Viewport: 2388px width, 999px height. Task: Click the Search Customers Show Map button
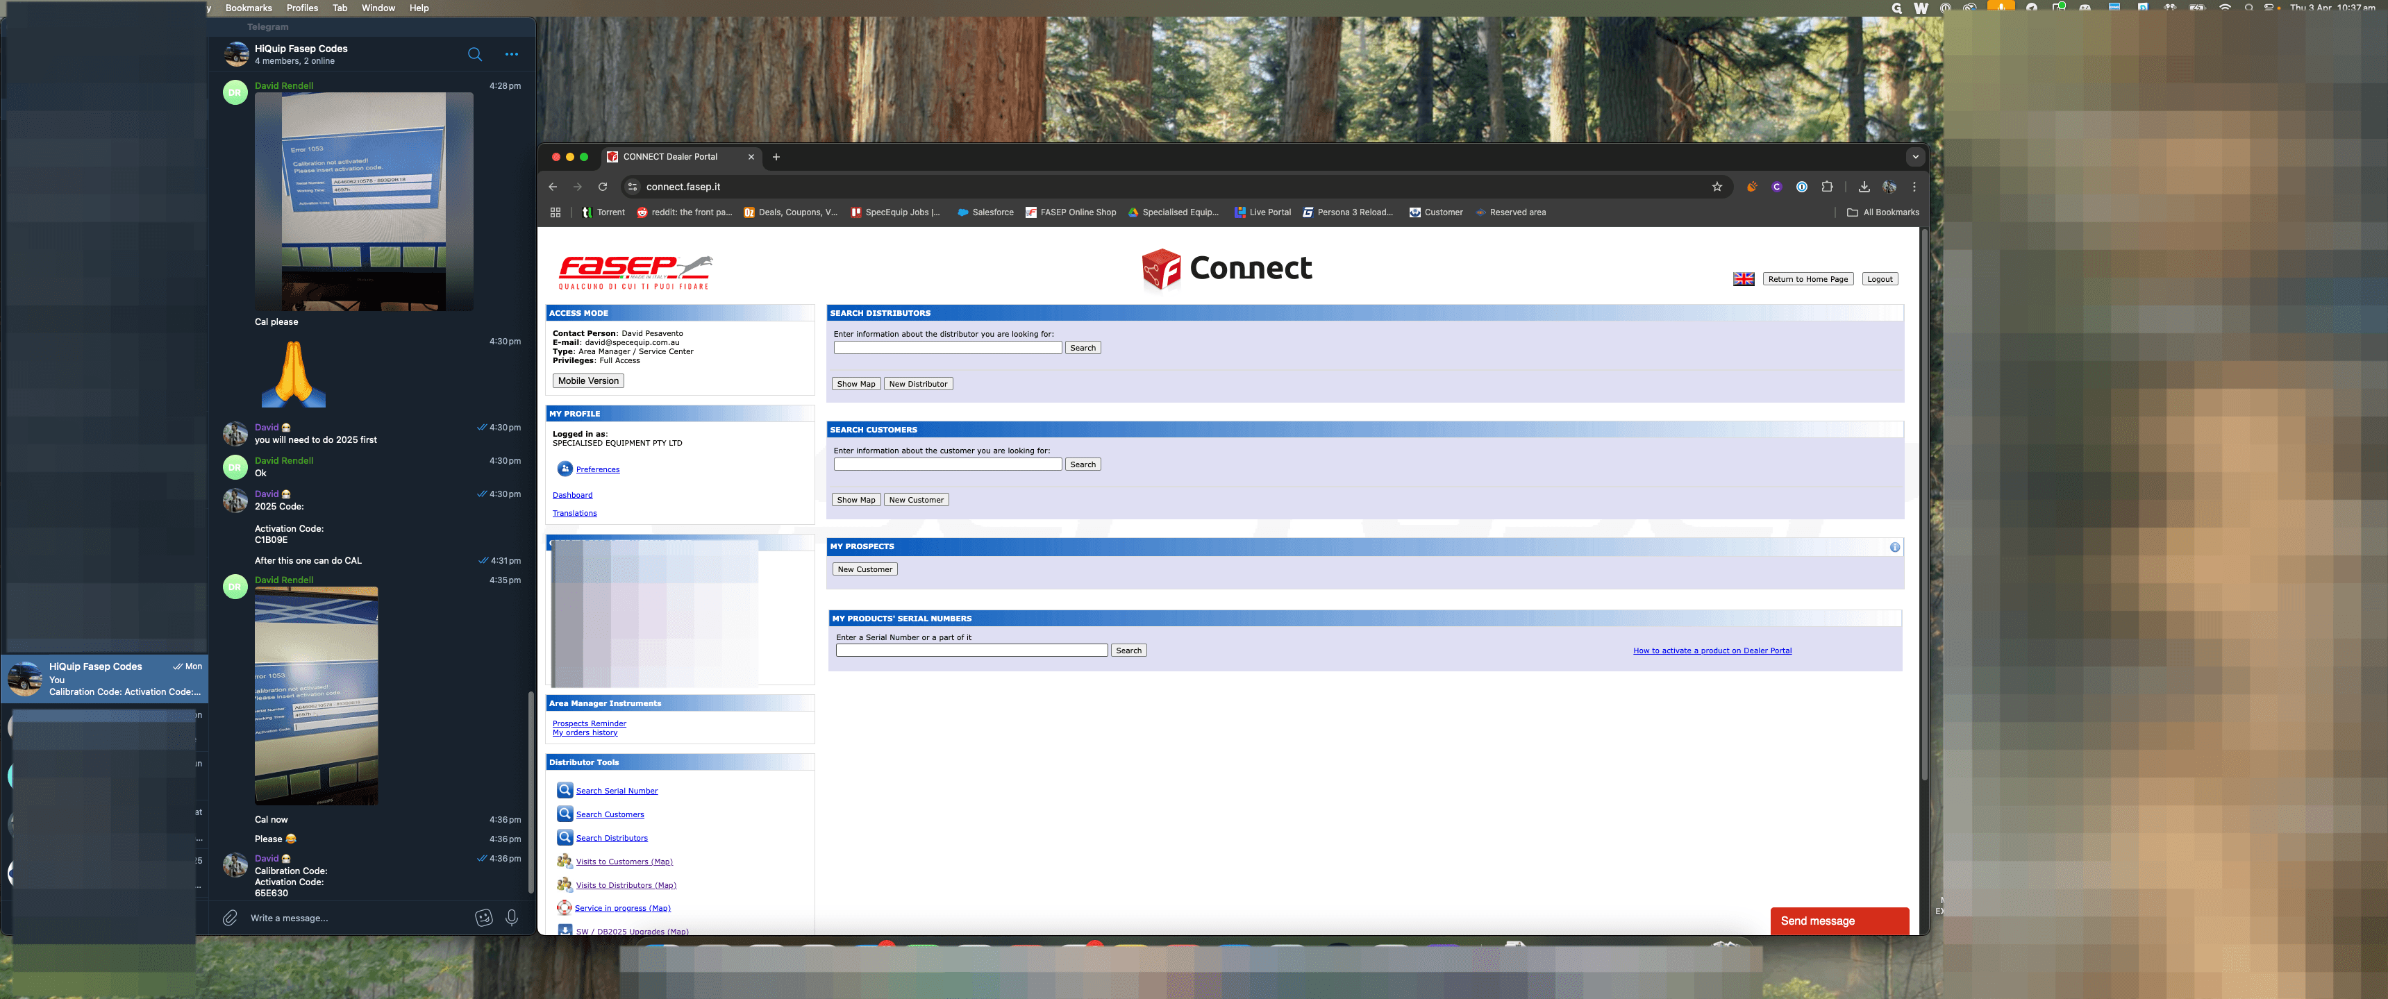855,500
